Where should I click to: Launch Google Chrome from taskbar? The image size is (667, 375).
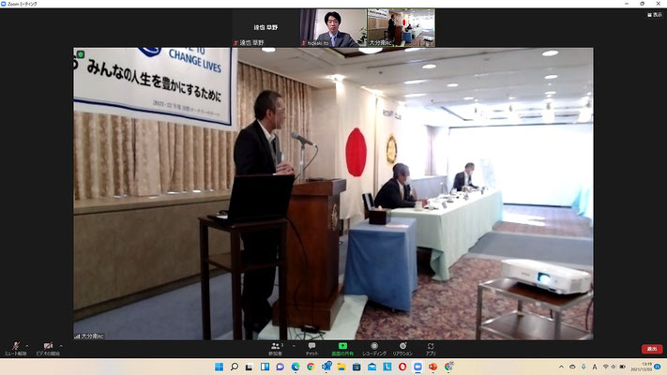pyautogui.click(x=311, y=367)
